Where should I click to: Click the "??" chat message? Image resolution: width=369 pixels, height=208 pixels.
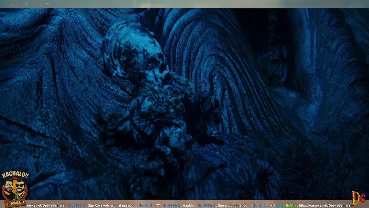click(x=158, y=205)
